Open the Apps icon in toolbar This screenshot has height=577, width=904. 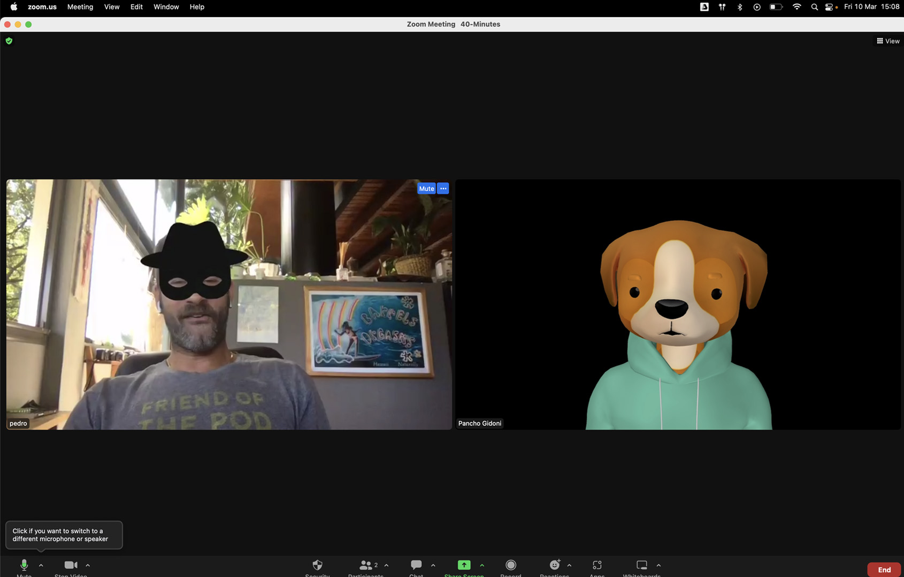(x=597, y=565)
